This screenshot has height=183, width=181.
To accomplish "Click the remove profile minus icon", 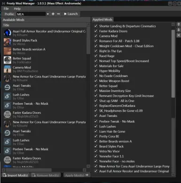I will (x=58, y=14).
